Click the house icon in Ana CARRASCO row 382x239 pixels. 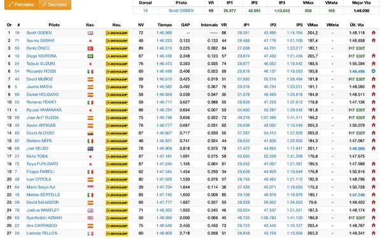click(x=374, y=226)
